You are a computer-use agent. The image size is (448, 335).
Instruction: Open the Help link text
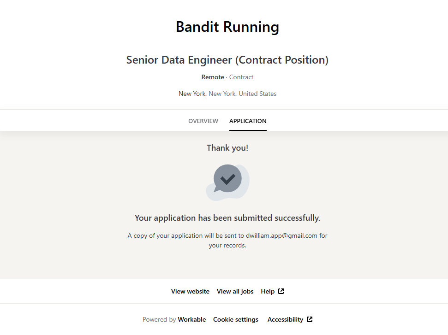coord(268,292)
